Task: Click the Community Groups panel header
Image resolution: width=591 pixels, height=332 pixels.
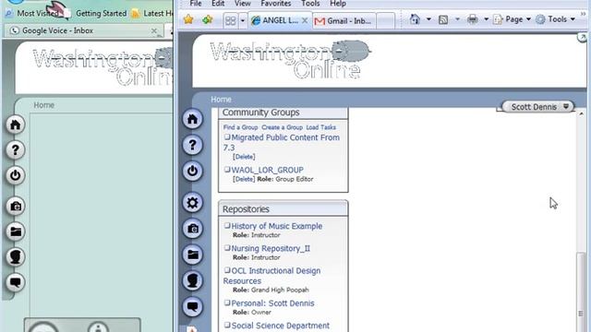Action: (283, 113)
